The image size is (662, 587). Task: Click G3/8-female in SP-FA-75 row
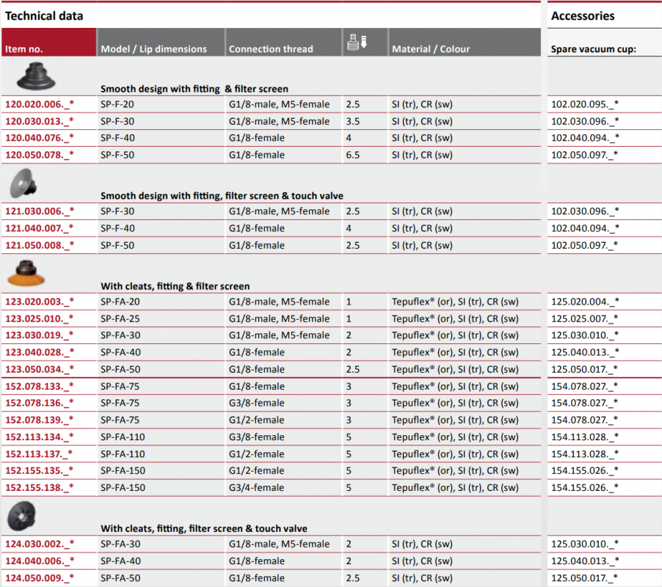click(x=257, y=403)
